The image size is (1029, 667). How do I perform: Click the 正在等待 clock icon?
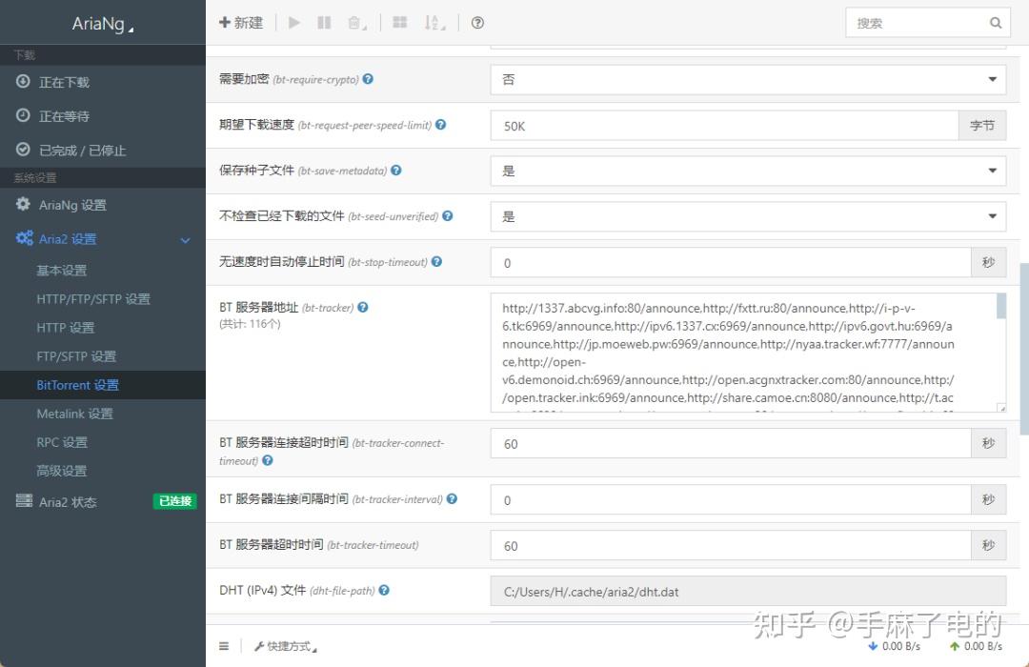point(23,115)
